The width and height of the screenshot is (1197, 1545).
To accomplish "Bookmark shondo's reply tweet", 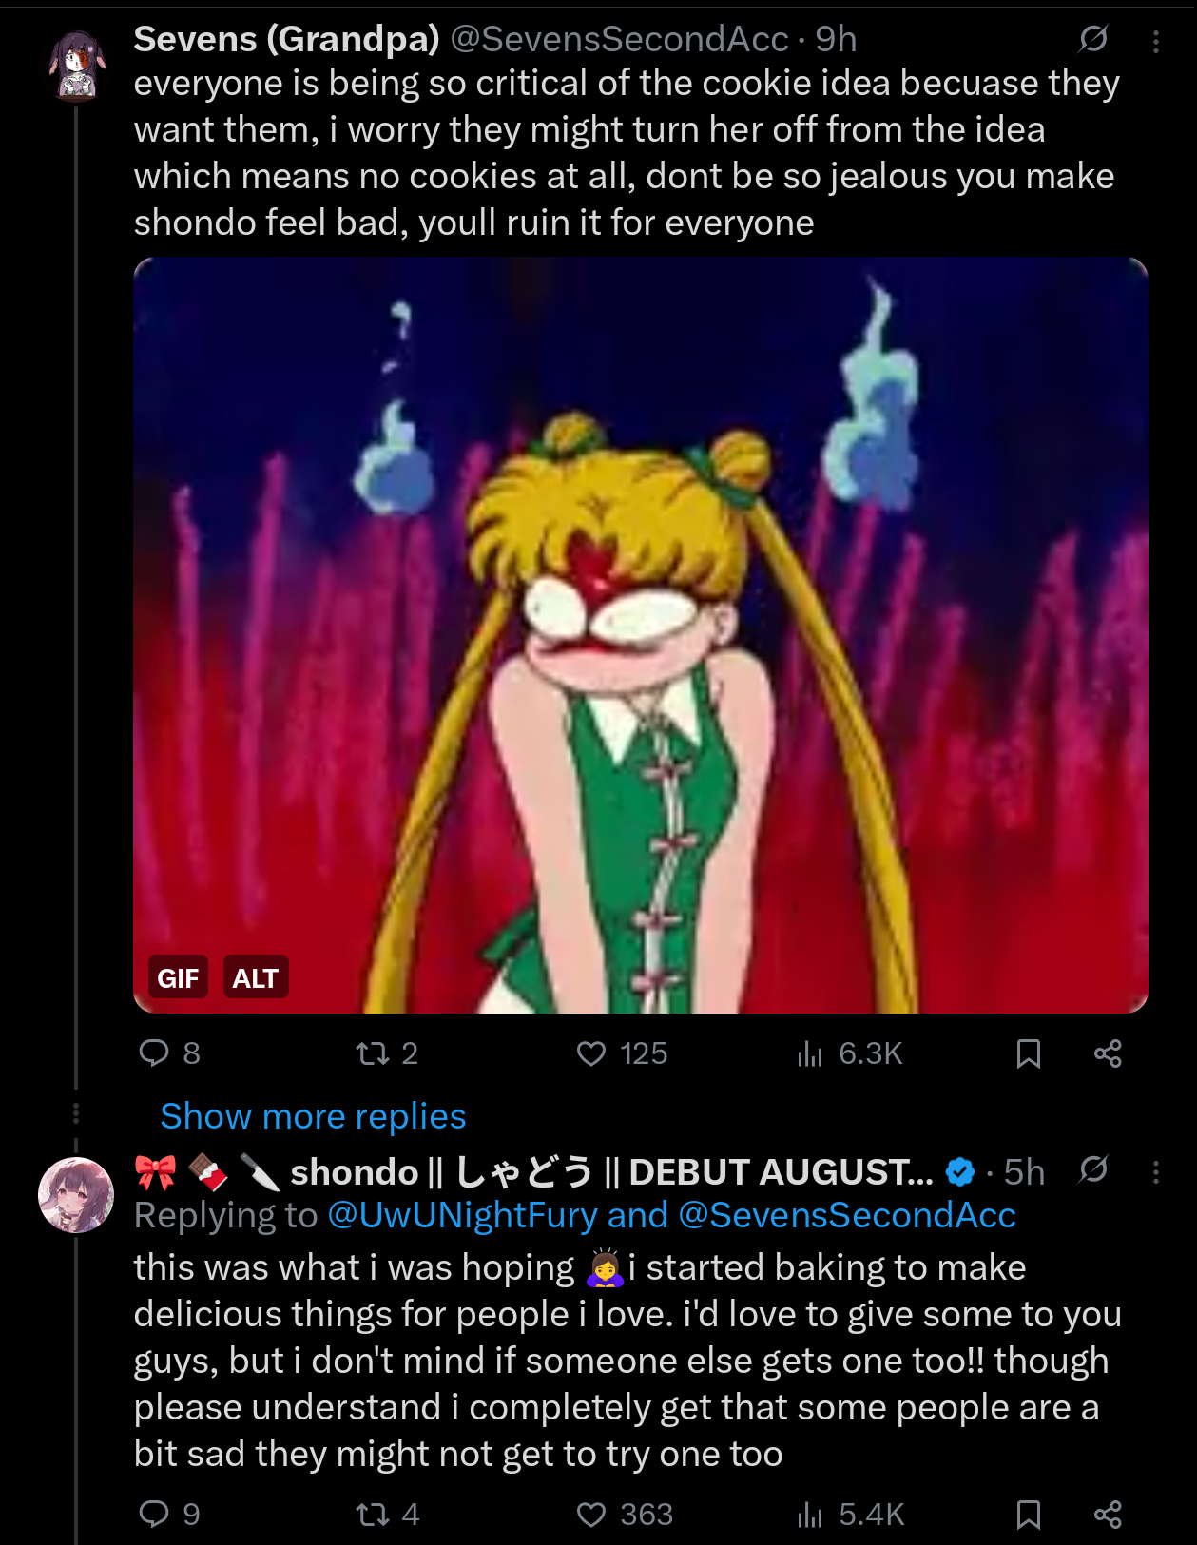I will [1028, 1514].
